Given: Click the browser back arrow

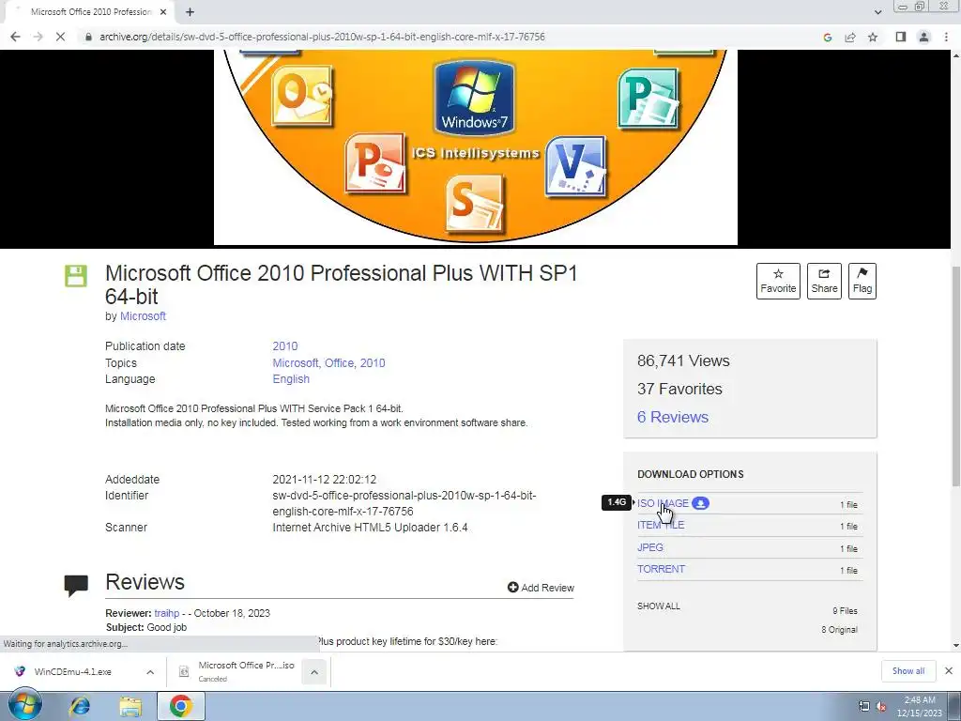Looking at the screenshot, I should point(15,37).
